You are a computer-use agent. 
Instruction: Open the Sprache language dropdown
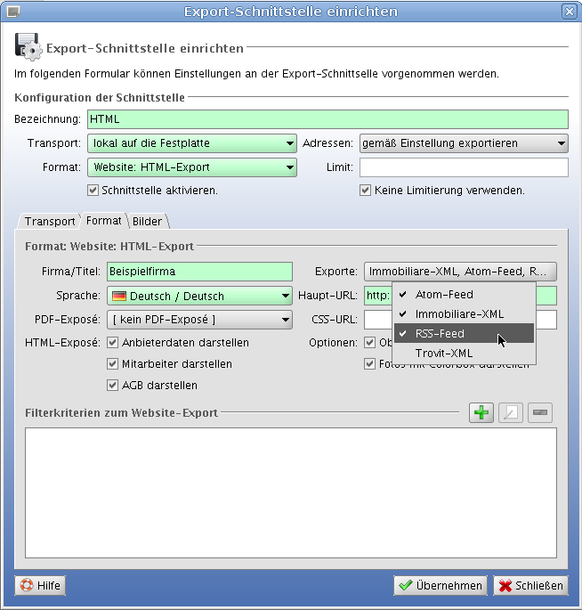tap(199, 296)
